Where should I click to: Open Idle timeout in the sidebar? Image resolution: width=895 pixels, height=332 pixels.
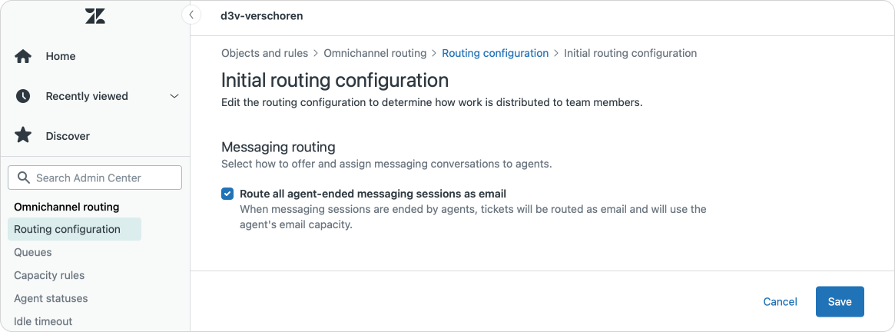click(x=43, y=321)
